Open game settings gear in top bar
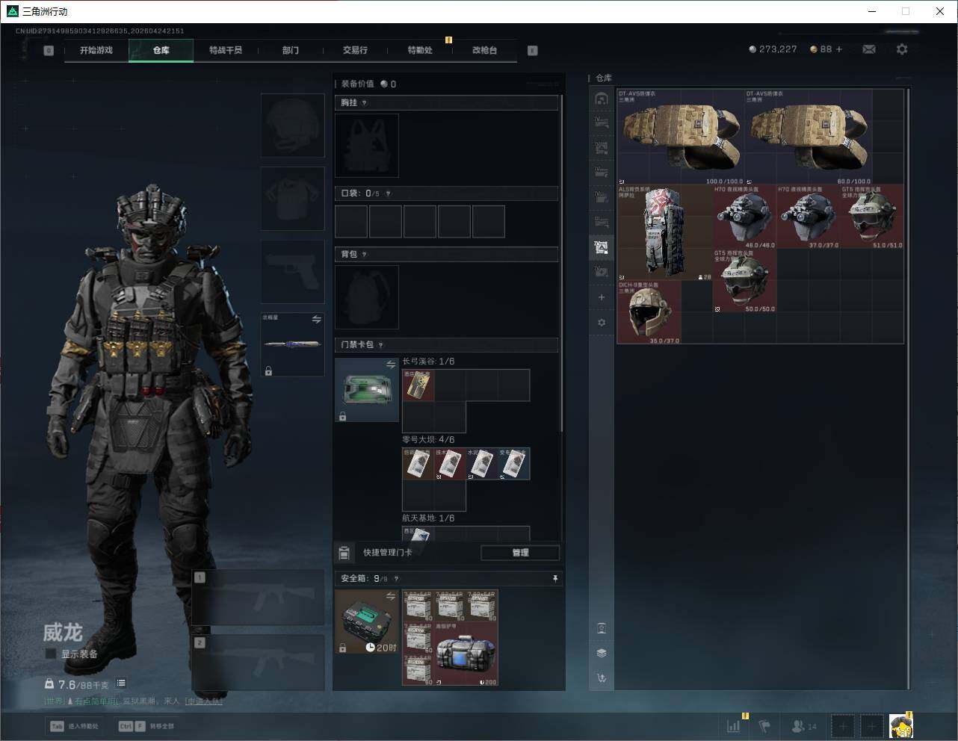958x741 pixels. [902, 49]
